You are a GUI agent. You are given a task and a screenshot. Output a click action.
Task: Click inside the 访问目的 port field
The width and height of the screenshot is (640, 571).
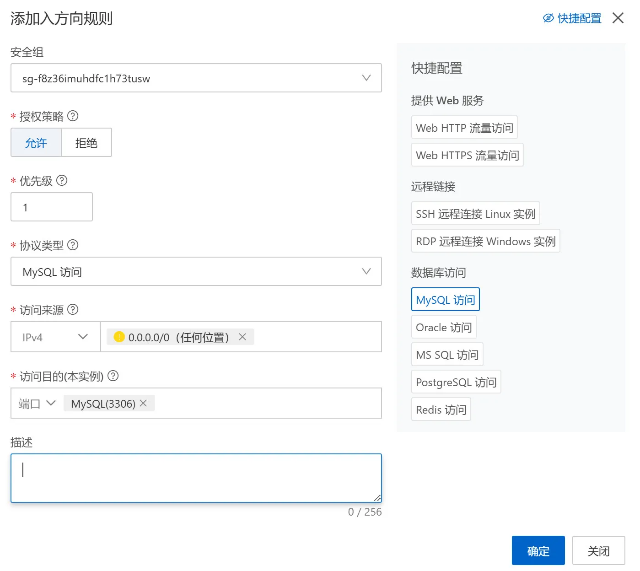[x=196, y=403]
